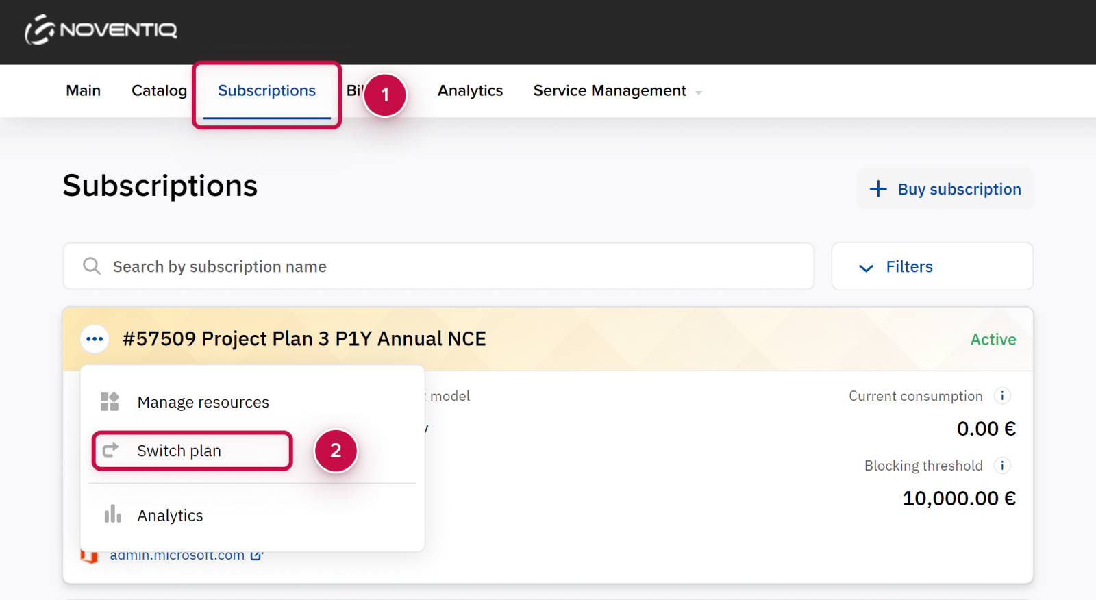Open the three-dot subscription actions menu

point(95,339)
